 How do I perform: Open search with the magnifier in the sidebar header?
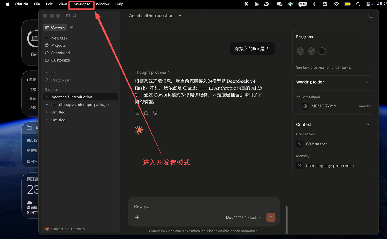[75, 16]
